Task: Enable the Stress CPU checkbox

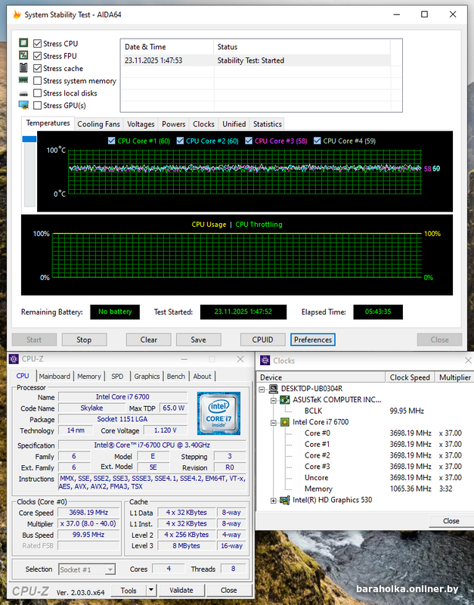Action: click(x=37, y=43)
